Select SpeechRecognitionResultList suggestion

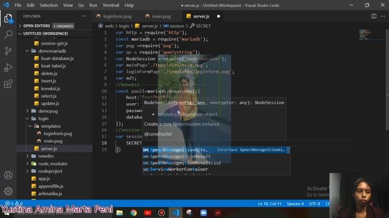(x=216, y=163)
